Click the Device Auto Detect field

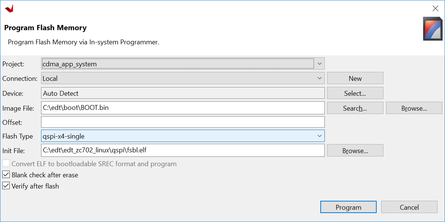tap(183, 93)
